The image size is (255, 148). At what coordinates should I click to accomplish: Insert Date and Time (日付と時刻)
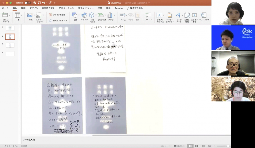[187, 15]
